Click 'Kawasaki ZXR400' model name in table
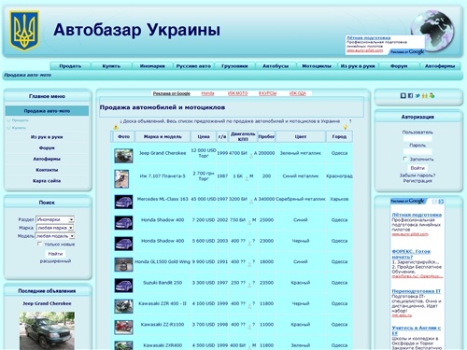This screenshot has width=467, height=350. pos(163,345)
